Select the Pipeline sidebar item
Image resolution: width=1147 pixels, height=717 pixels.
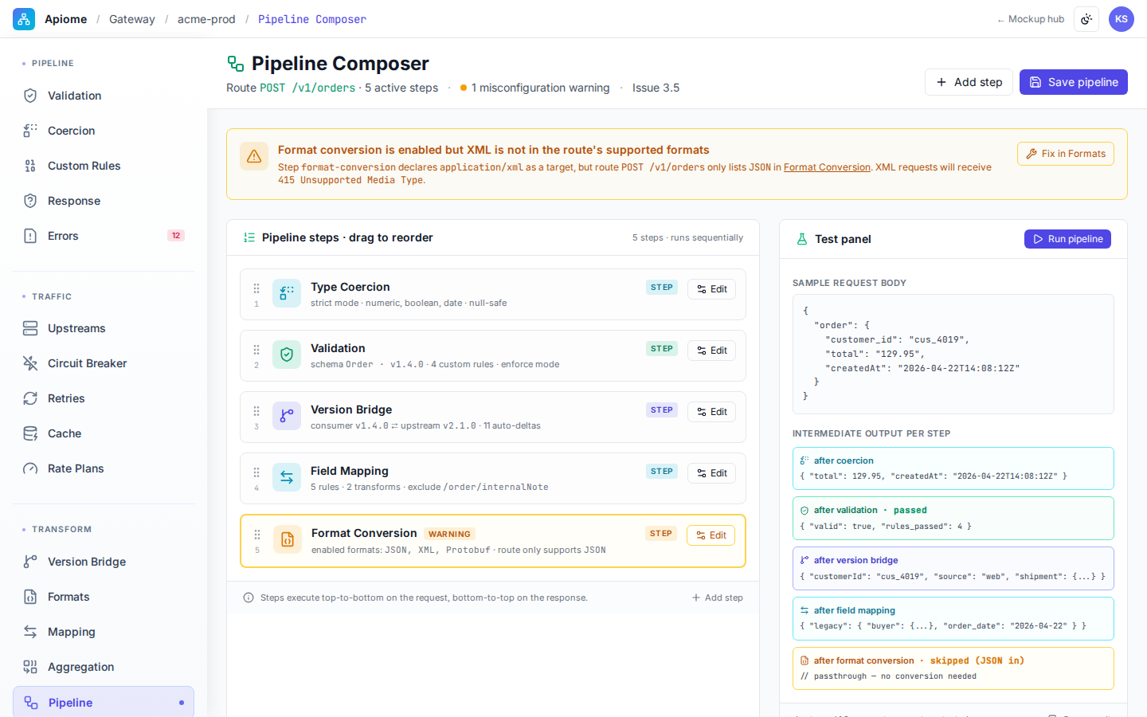click(104, 702)
